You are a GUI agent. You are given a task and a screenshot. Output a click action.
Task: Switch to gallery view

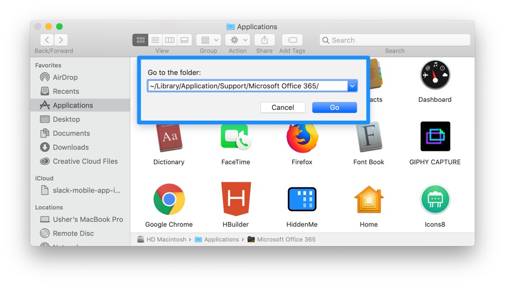[184, 40]
